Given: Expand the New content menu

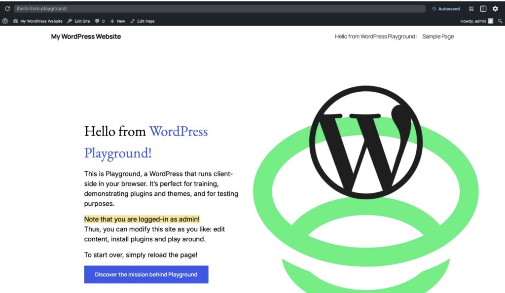Looking at the screenshot, I should click(x=117, y=21).
